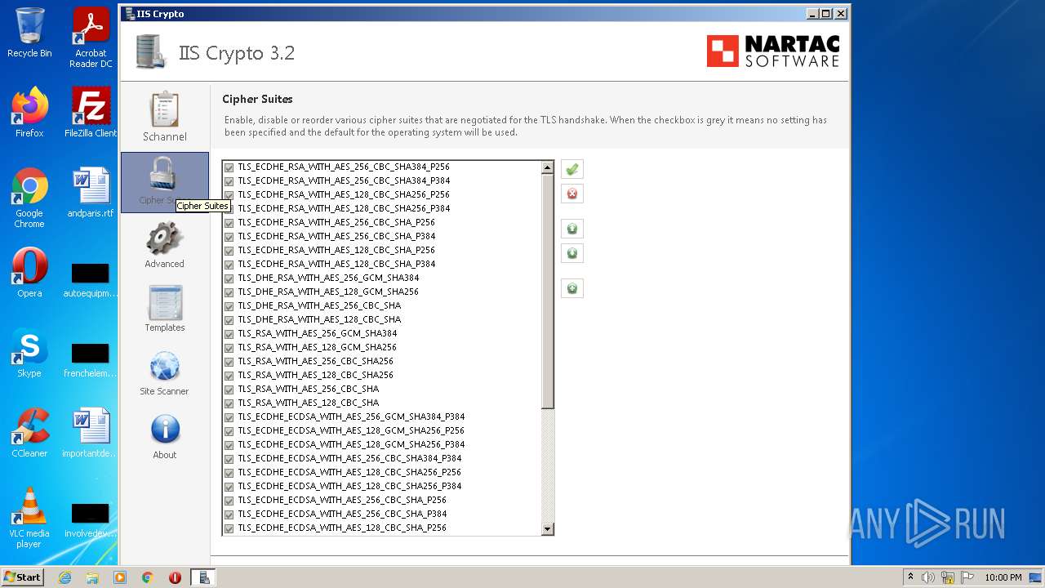Toggle TLS_ECDHE_ECDSA_WITH_AES_256_GCM_SHA384_P384 checkbox
The width and height of the screenshot is (1045, 588).
click(229, 417)
